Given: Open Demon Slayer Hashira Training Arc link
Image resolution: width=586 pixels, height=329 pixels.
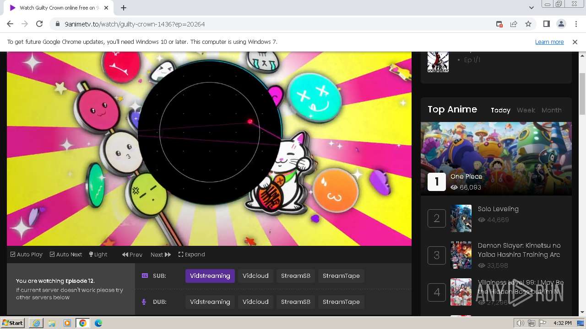Looking at the screenshot, I should [x=519, y=250].
